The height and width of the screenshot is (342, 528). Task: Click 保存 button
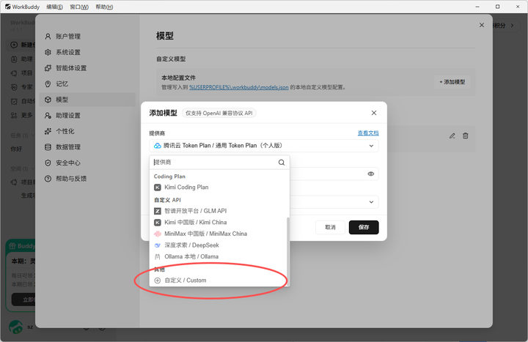click(x=364, y=227)
